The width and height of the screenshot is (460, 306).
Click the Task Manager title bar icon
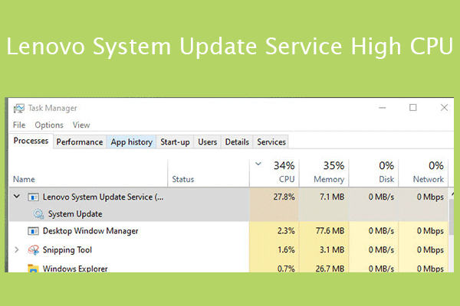pyautogui.click(x=18, y=109)
